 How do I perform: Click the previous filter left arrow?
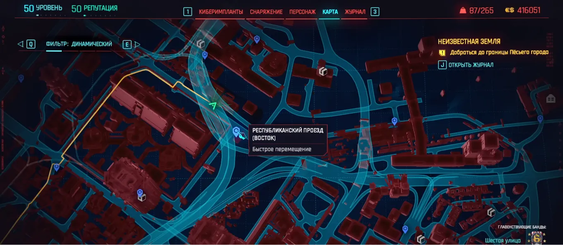point(20,44)
